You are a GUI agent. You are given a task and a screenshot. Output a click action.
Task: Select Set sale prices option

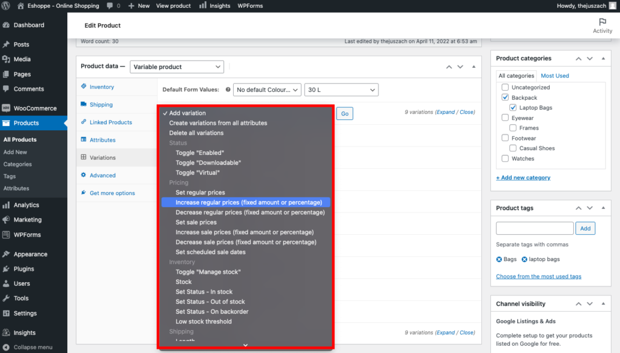coord(196,222)
